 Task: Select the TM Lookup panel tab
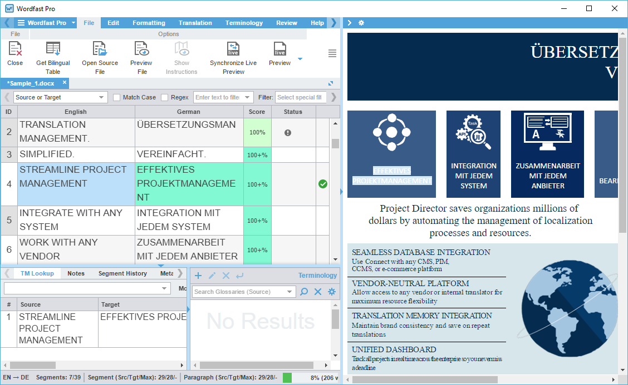(x=37, y=273)
